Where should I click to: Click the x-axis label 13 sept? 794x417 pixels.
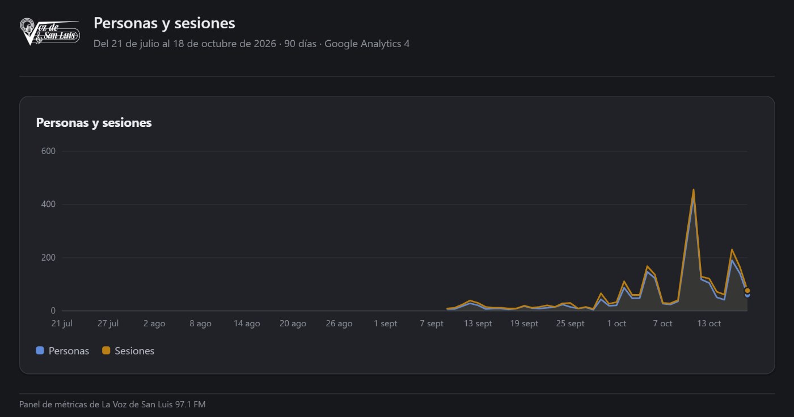478,324
